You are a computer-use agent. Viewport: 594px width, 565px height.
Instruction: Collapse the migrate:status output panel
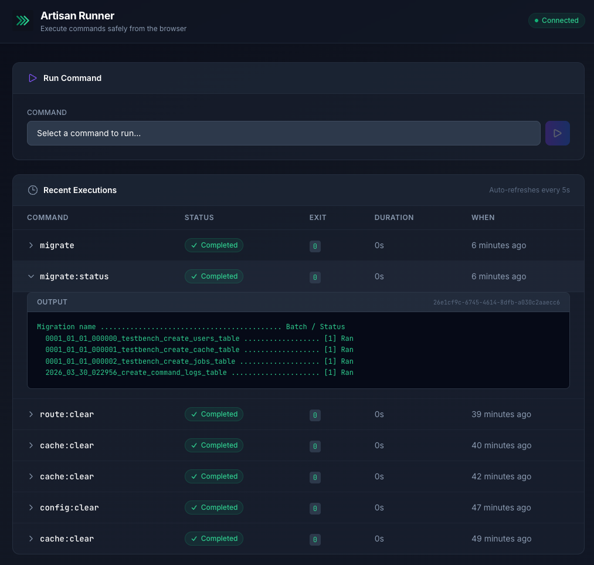pos(31,276)
